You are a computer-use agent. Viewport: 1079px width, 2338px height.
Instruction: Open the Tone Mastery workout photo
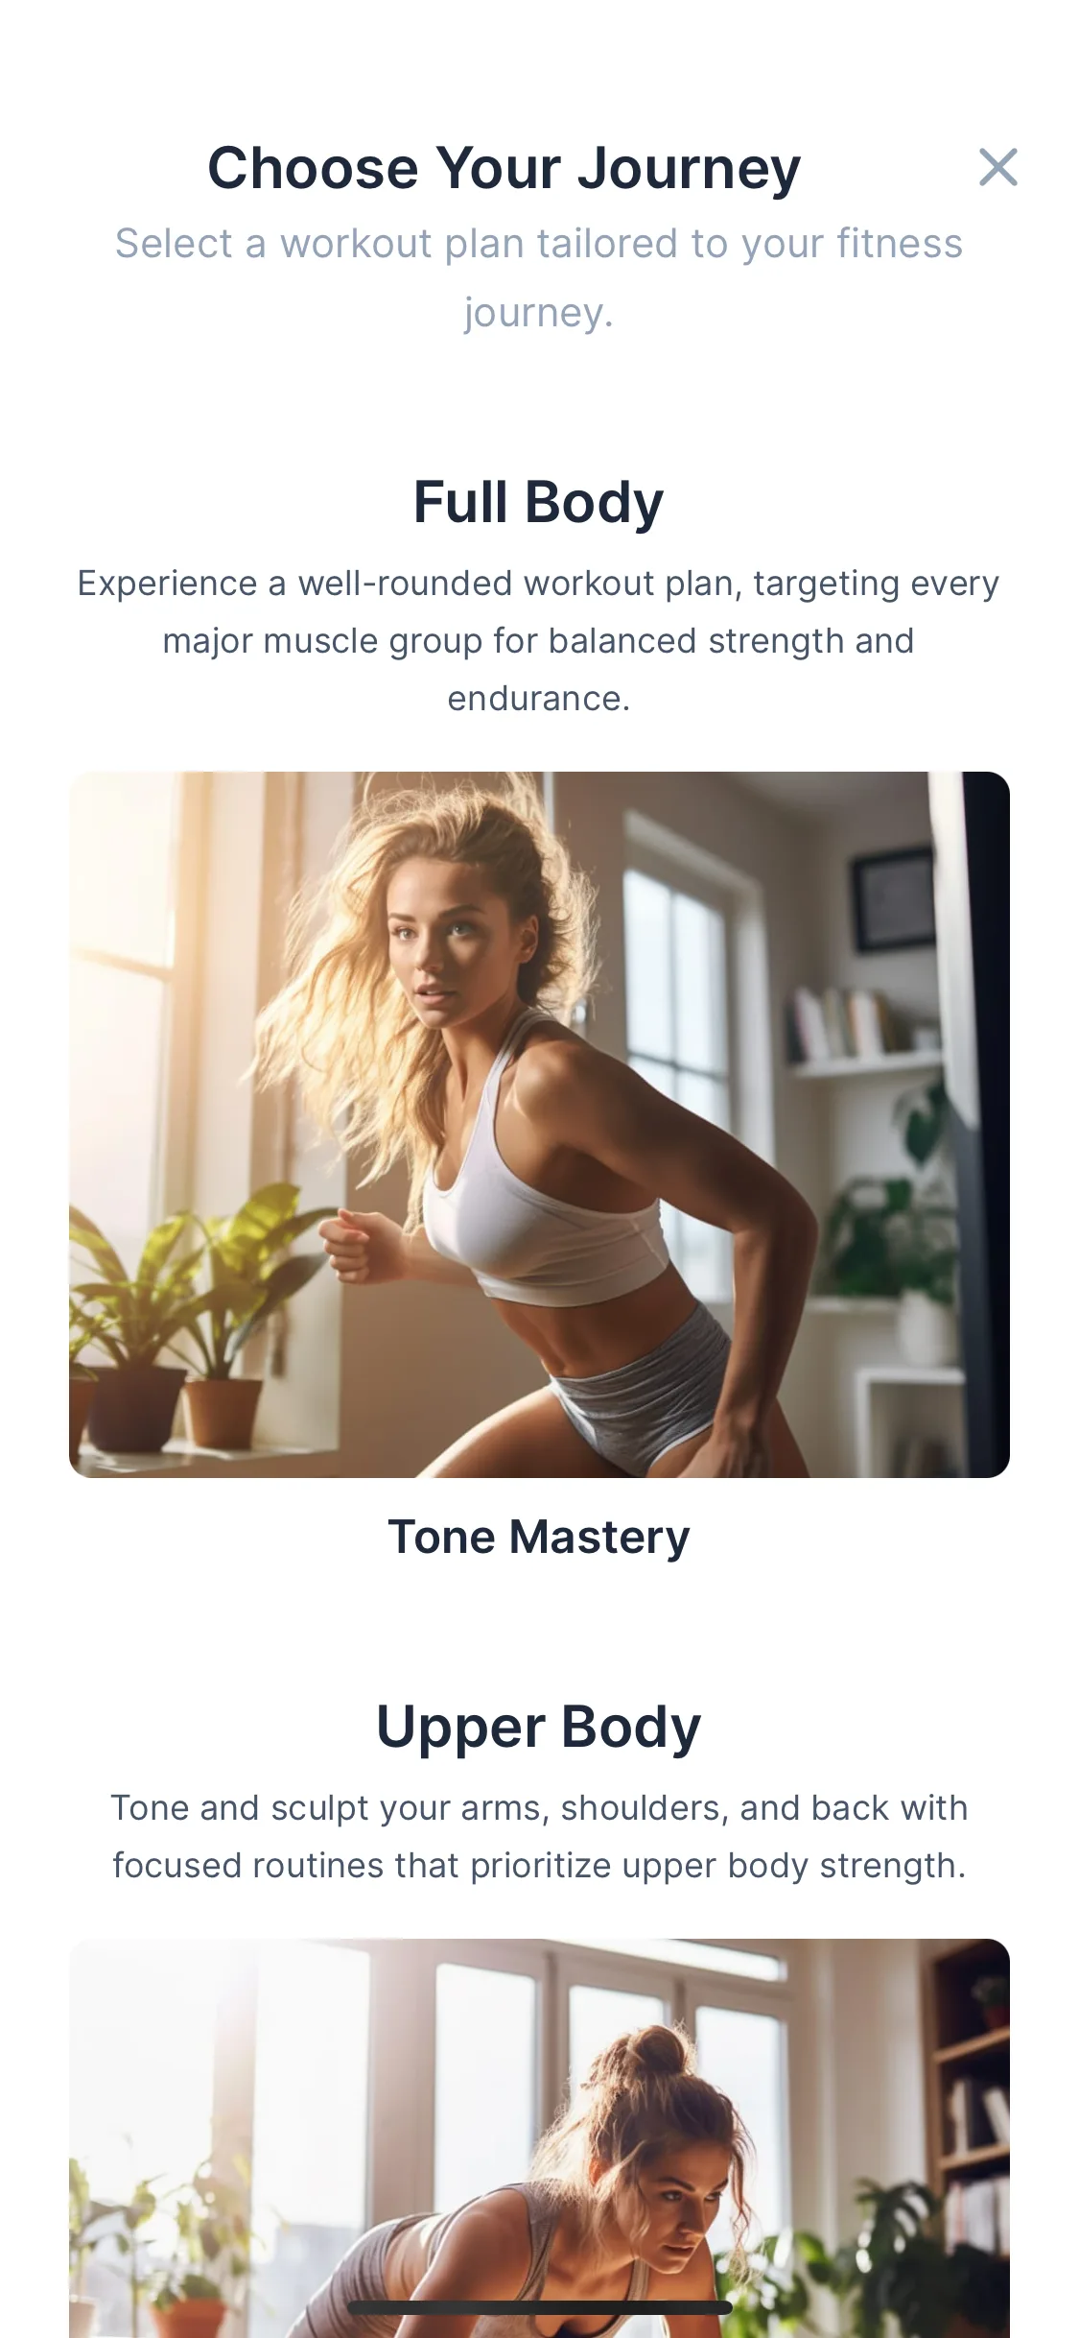click(x=539, y=1124)
